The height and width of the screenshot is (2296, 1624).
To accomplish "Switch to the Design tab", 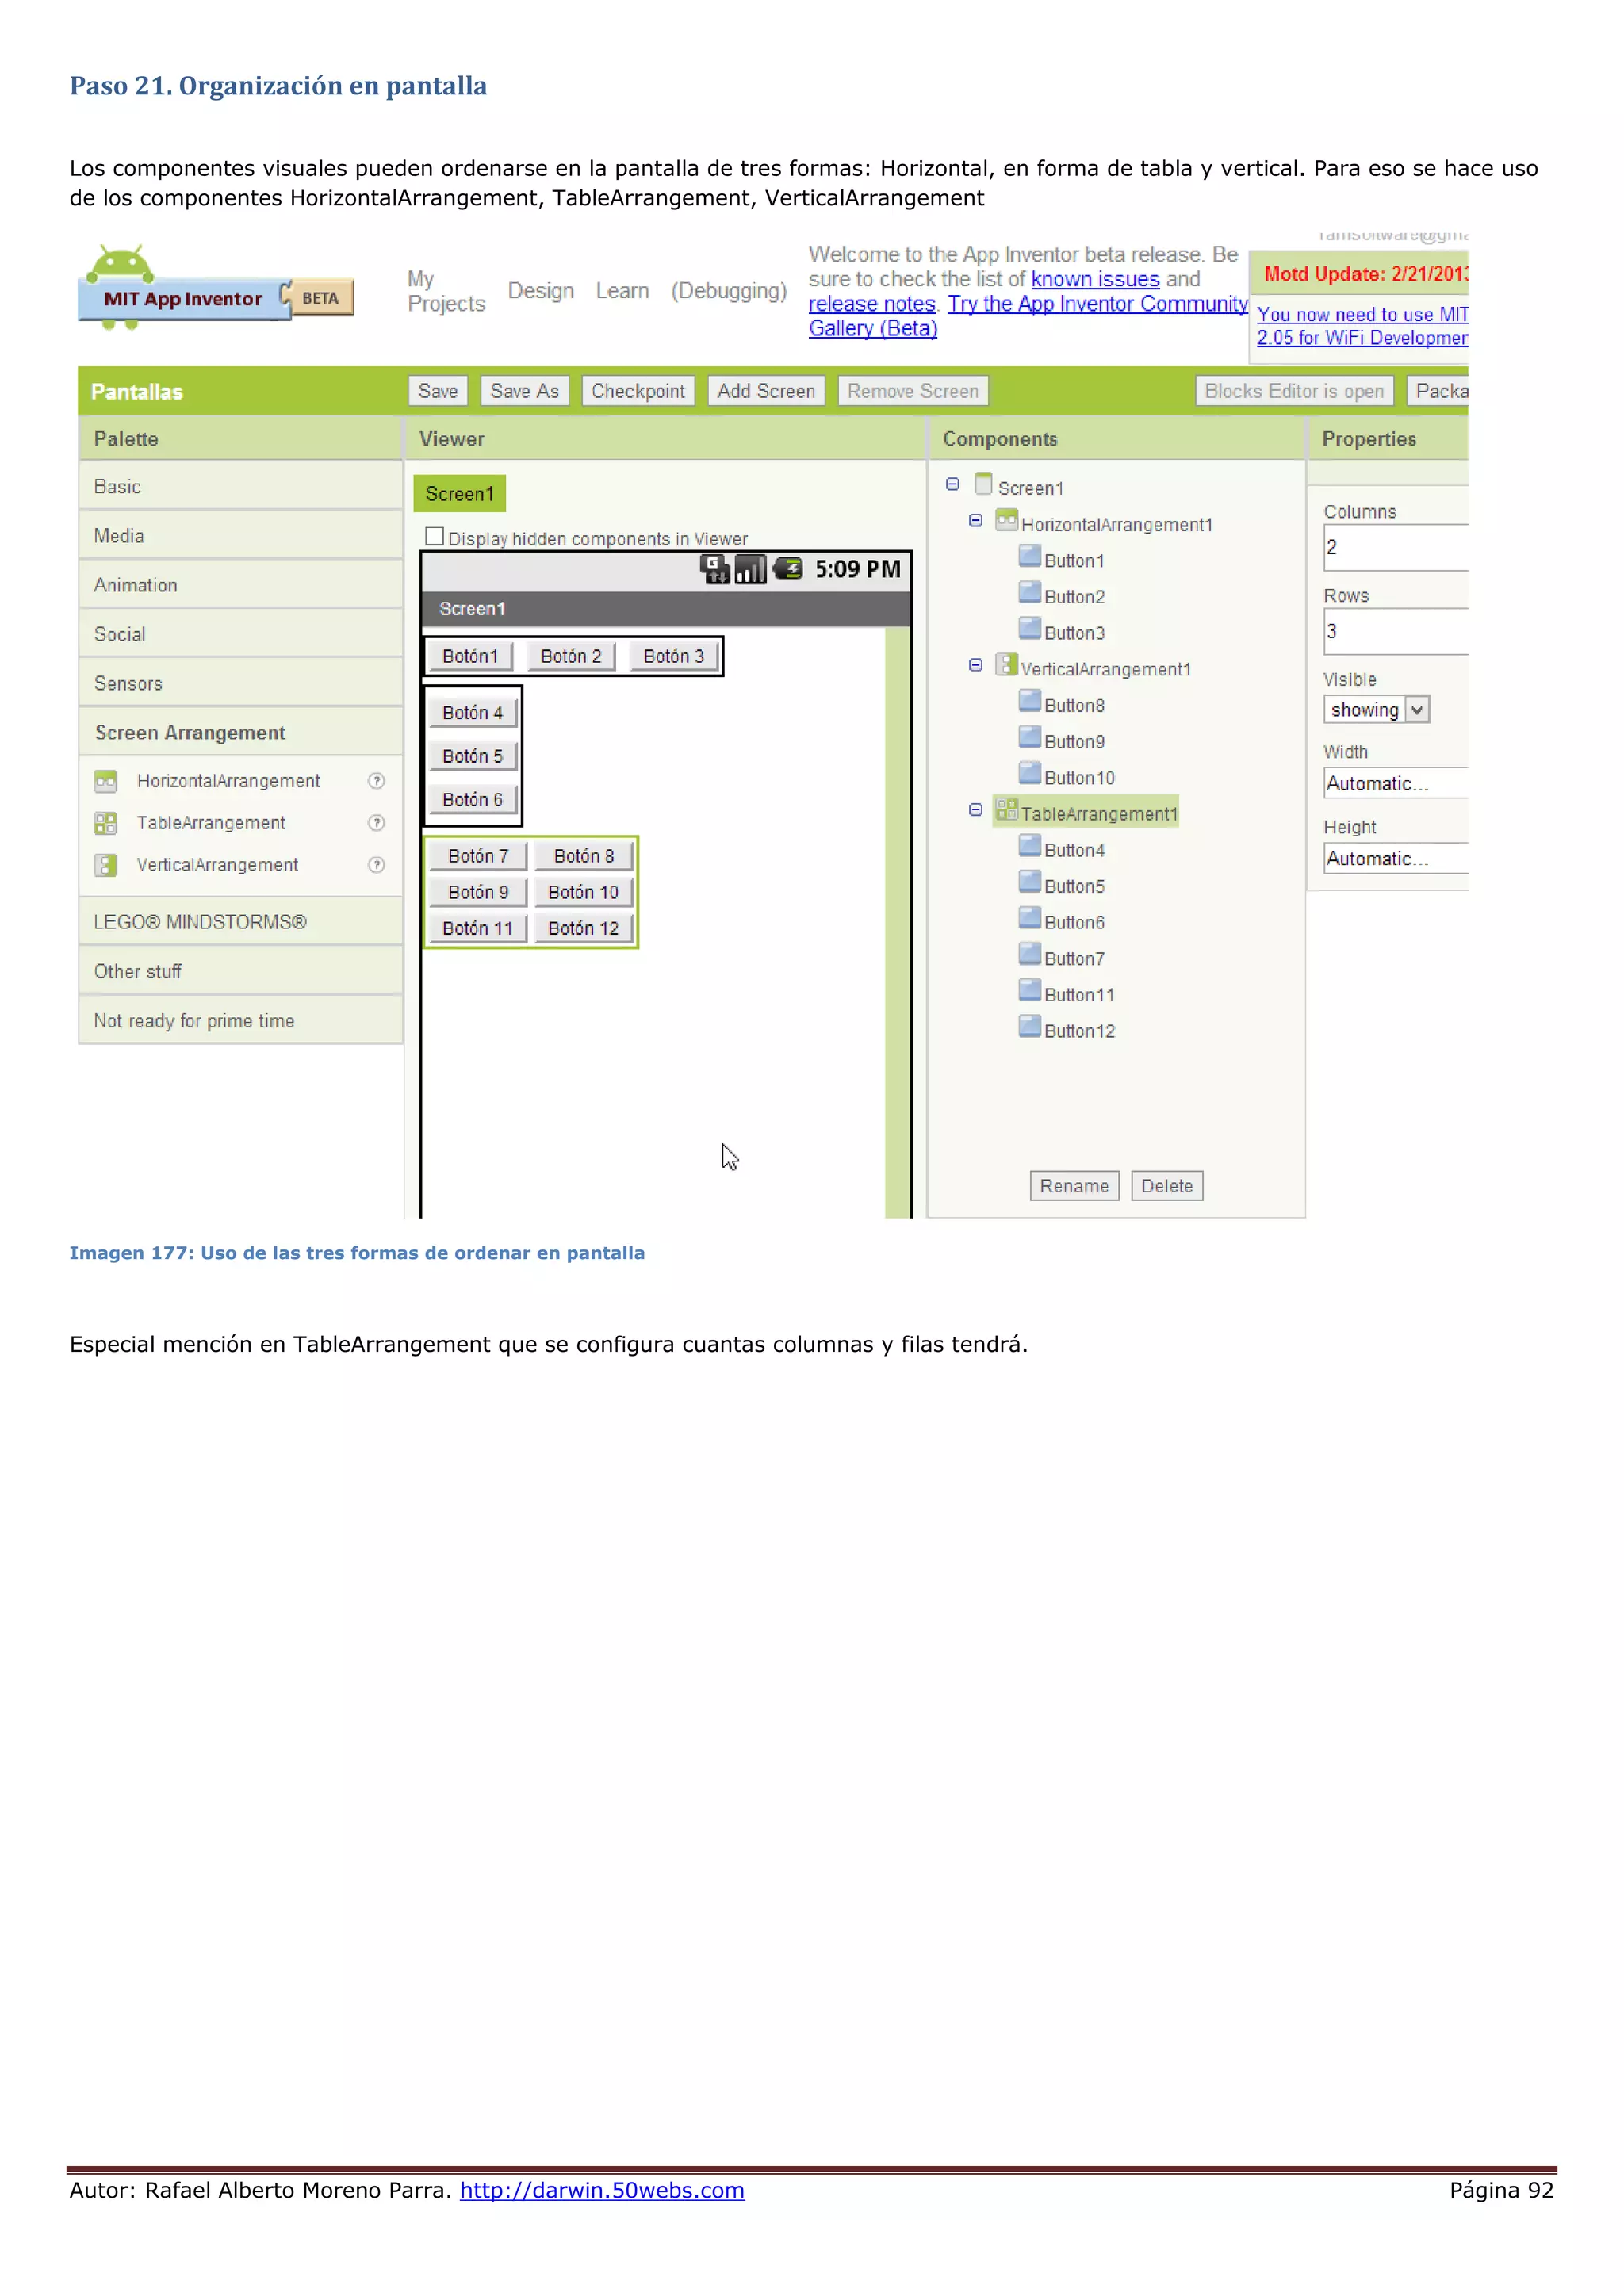I will click(541, 291).
